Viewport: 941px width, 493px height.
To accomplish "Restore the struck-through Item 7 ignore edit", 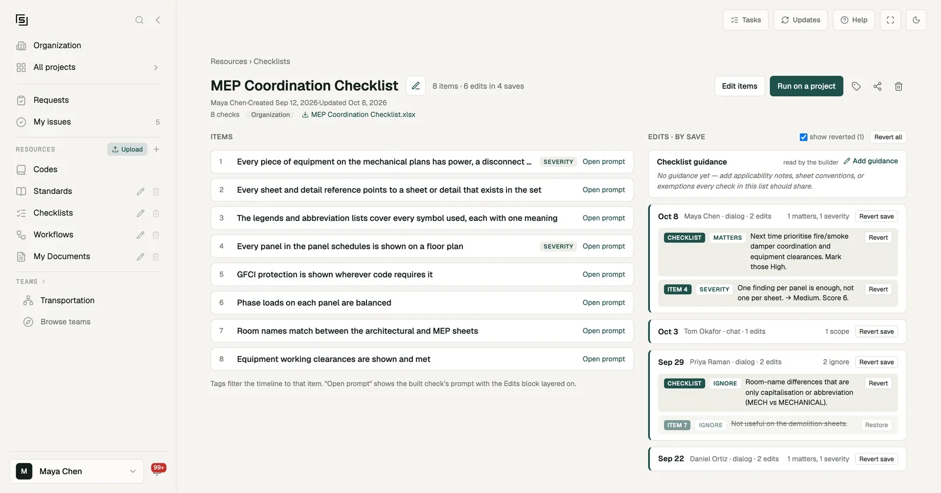I will 876,425.
